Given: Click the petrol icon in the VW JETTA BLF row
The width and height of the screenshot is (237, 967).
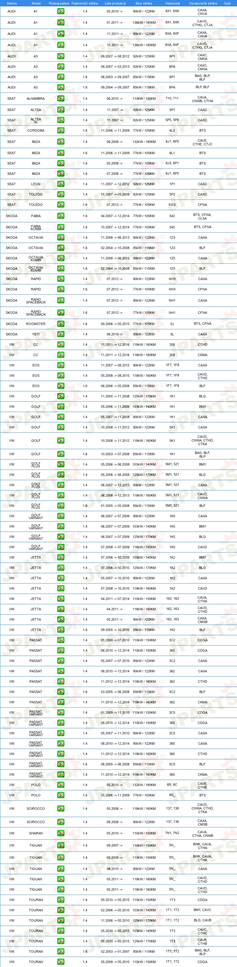Looking at the screenshot, I should tap(61, 629).
